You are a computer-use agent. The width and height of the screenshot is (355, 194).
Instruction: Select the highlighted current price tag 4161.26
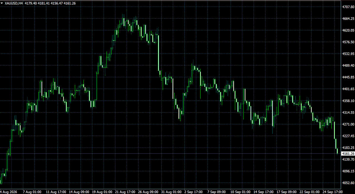348,154
